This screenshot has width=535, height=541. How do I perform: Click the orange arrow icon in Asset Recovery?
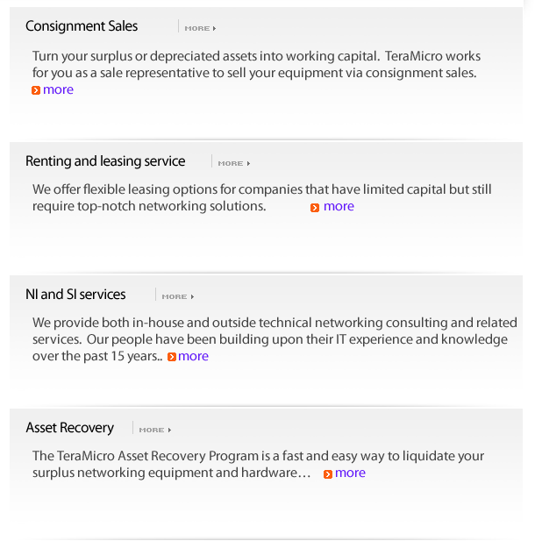click(328, 474)
